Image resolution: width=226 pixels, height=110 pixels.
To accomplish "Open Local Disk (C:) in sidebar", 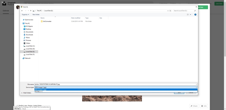I will (30, 46).
